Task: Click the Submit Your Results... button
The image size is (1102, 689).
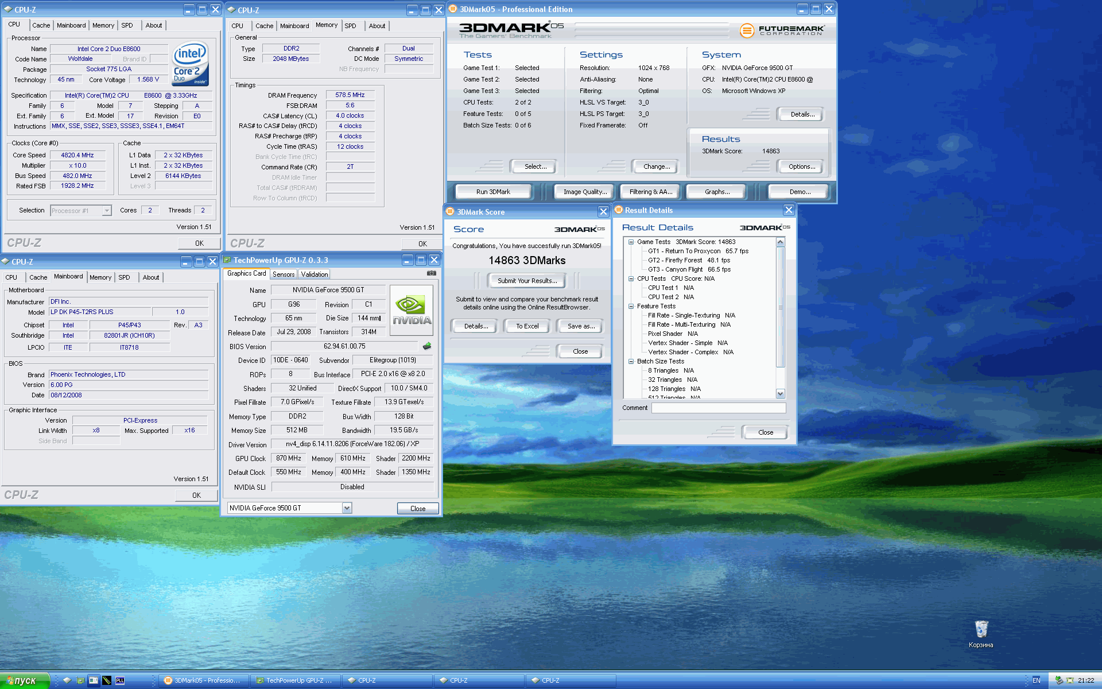Action: pos(527,281)
